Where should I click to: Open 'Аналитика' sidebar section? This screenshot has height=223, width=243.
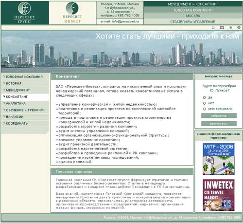(25, 103)
